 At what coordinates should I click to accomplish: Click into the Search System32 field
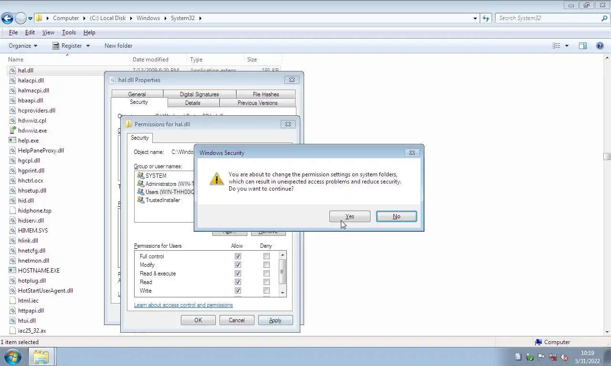548,18
